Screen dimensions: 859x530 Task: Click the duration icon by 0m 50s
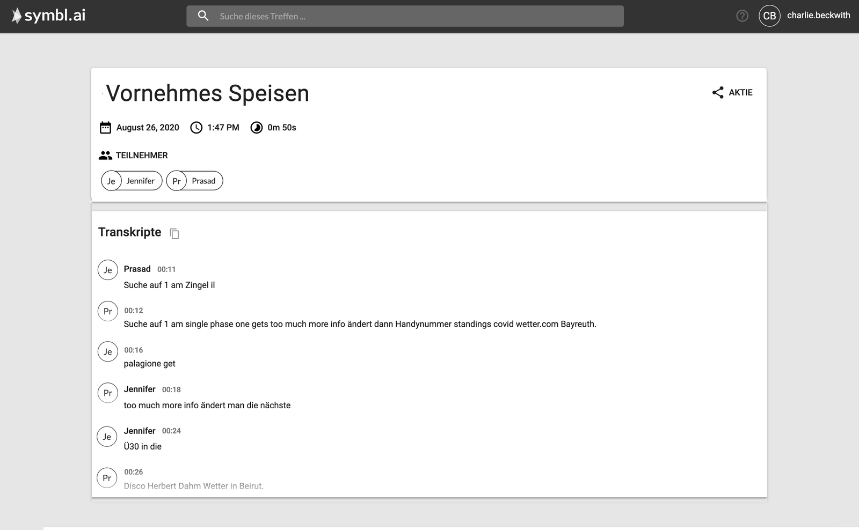tap(257, 128)
